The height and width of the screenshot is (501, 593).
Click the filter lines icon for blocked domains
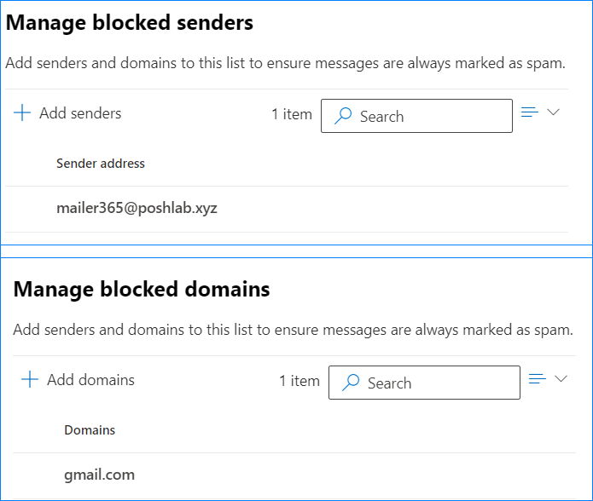point(537,378)
